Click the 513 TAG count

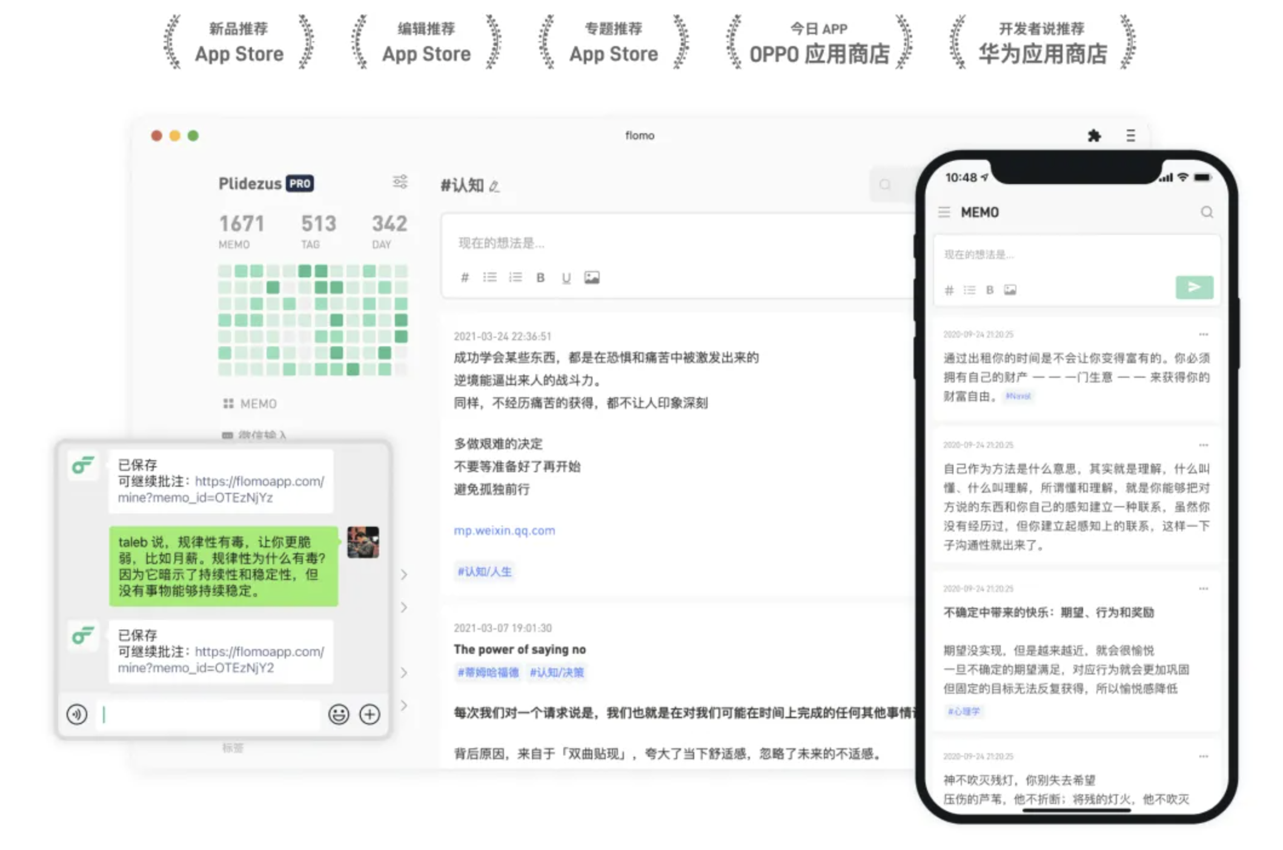coord(318,231)
